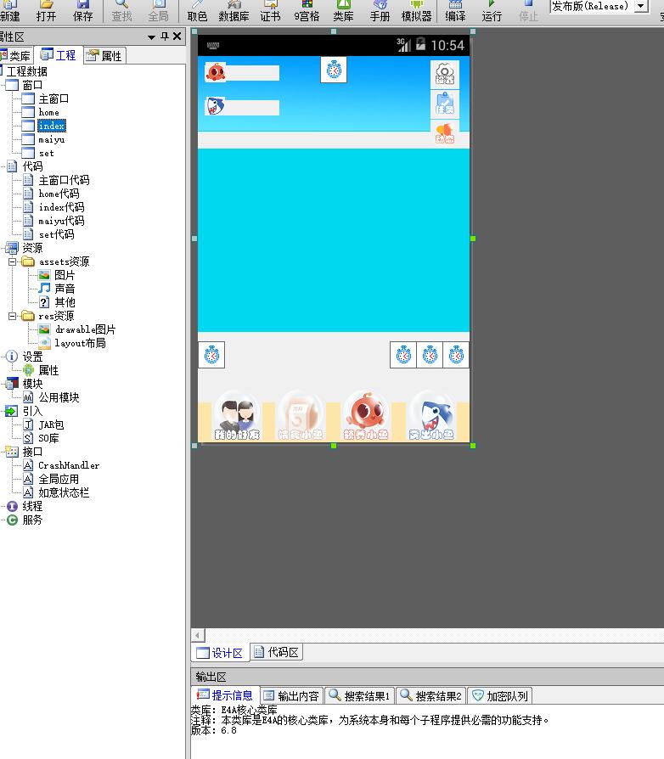This screenshot has width=664, height=759.
Task: Open the 发布版(Release) build dropdown
Action: tap(641, 6)
